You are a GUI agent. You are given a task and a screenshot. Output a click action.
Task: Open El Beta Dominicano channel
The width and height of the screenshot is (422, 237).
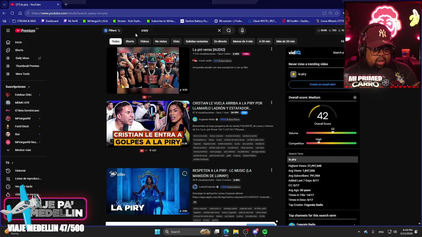(27, 111)
